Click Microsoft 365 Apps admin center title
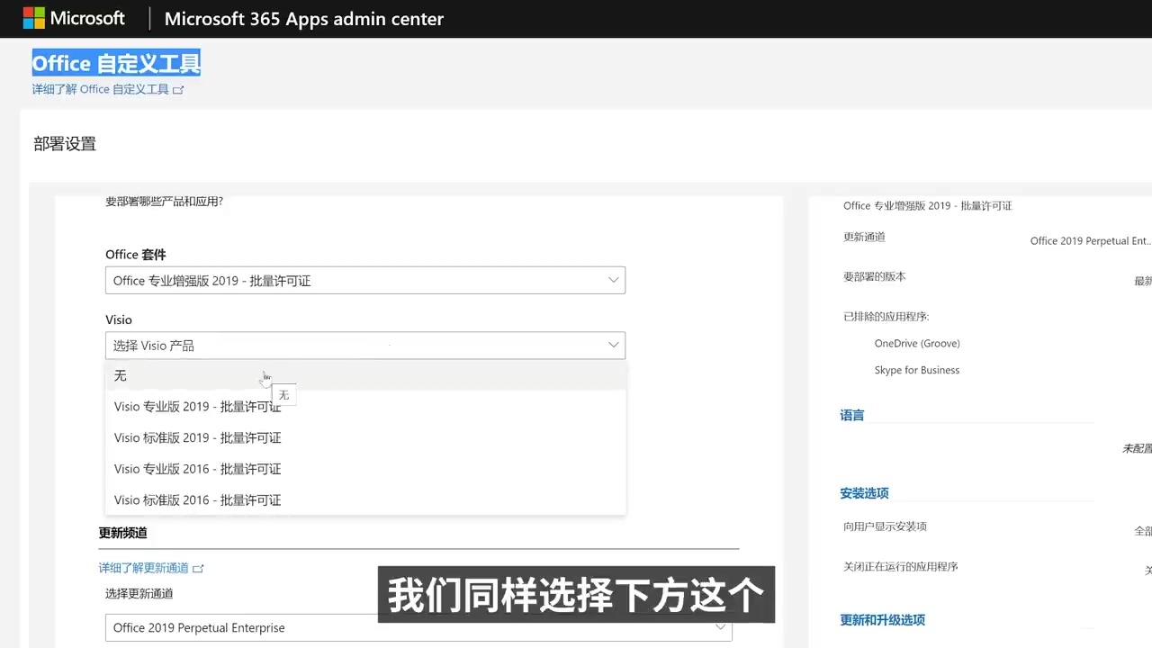 click(x=304, y=19)
